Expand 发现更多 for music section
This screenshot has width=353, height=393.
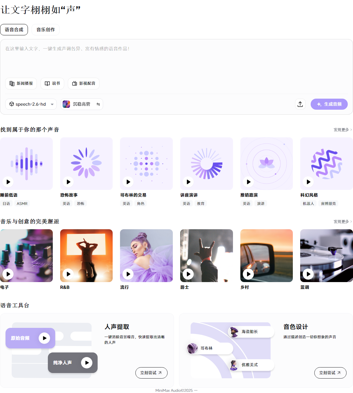pyautogui.click(x=343, y=222)
